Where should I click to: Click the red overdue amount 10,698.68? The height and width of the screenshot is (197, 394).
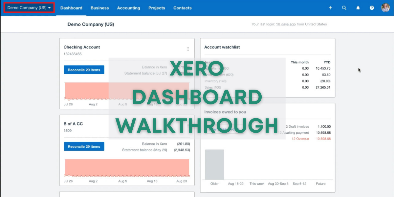coord(323,139)
